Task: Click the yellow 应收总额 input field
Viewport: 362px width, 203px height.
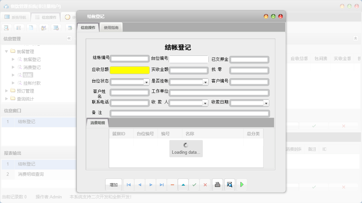Action: coord(130,70)
